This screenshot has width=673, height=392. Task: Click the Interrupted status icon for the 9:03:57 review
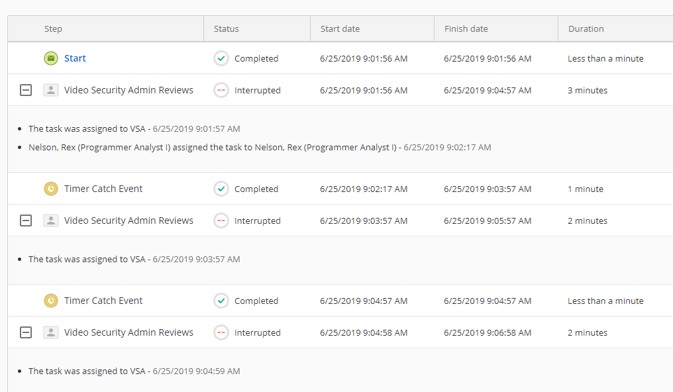click(x=221, y=220)
